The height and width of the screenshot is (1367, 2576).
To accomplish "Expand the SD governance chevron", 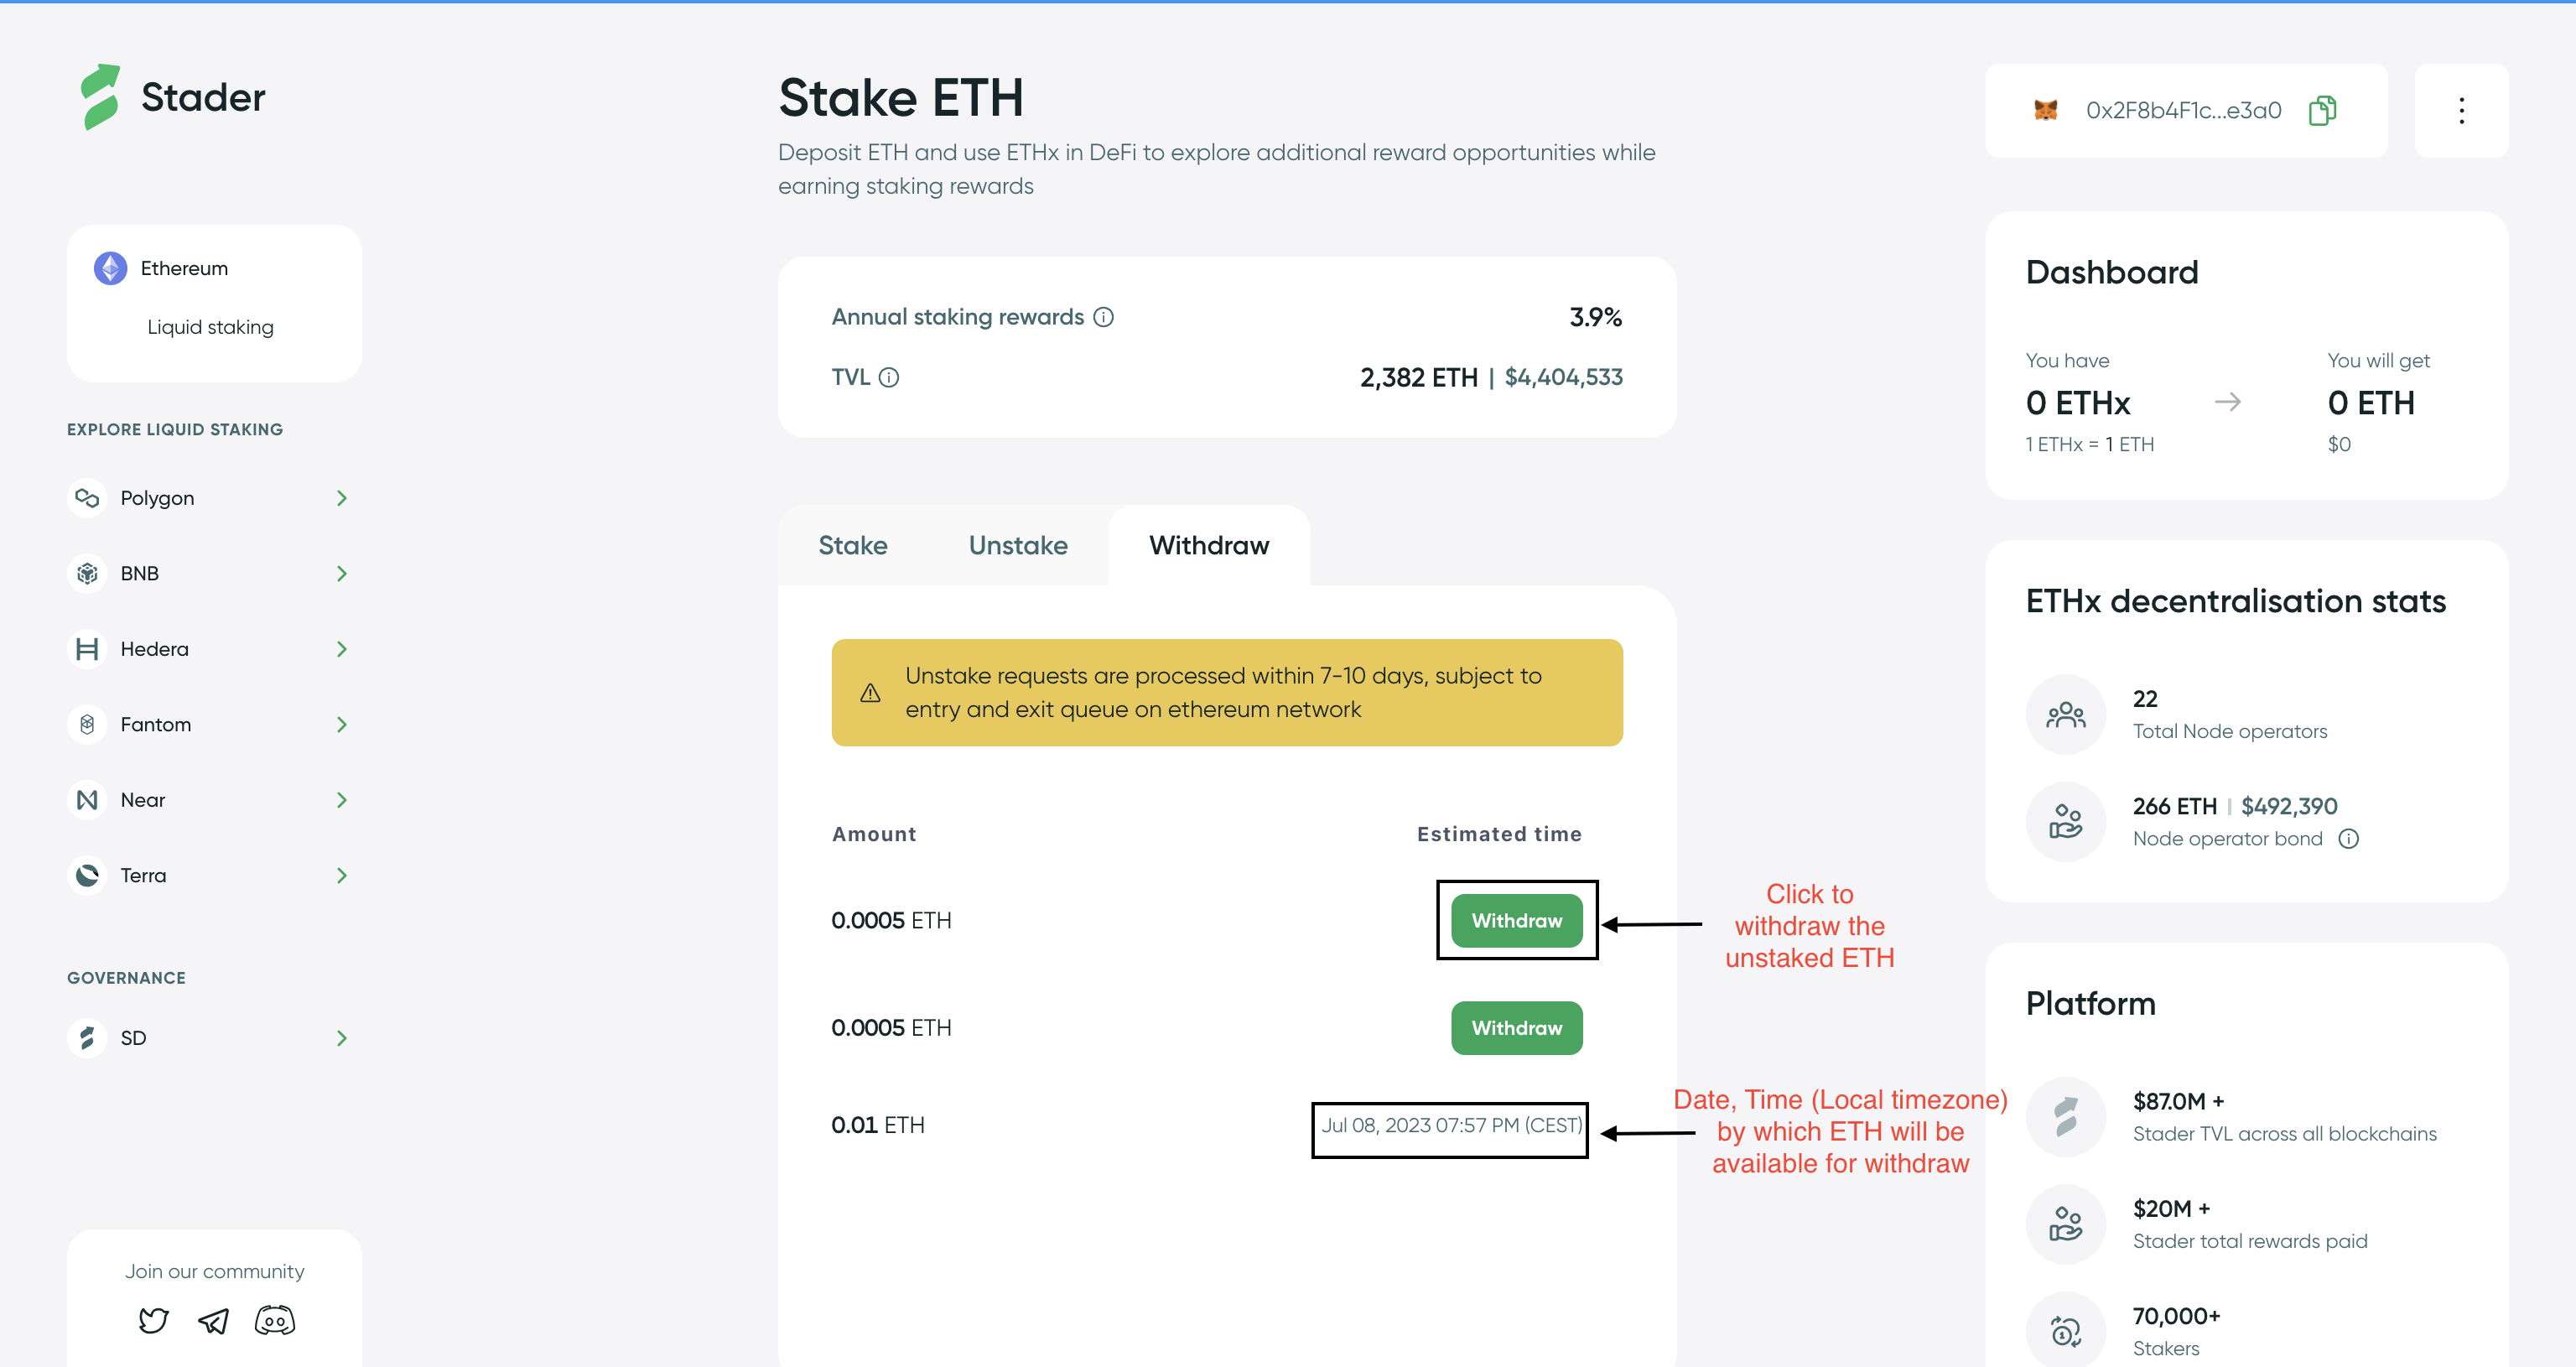I will pyautogui.click(x=342, y=1038).
